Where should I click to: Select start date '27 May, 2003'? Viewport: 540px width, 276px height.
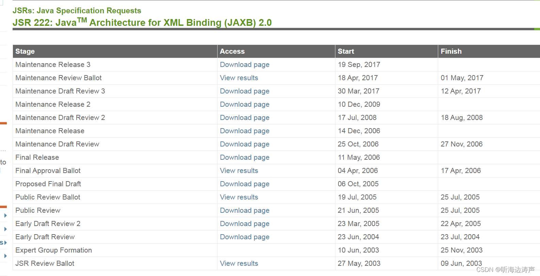point(359,263)
